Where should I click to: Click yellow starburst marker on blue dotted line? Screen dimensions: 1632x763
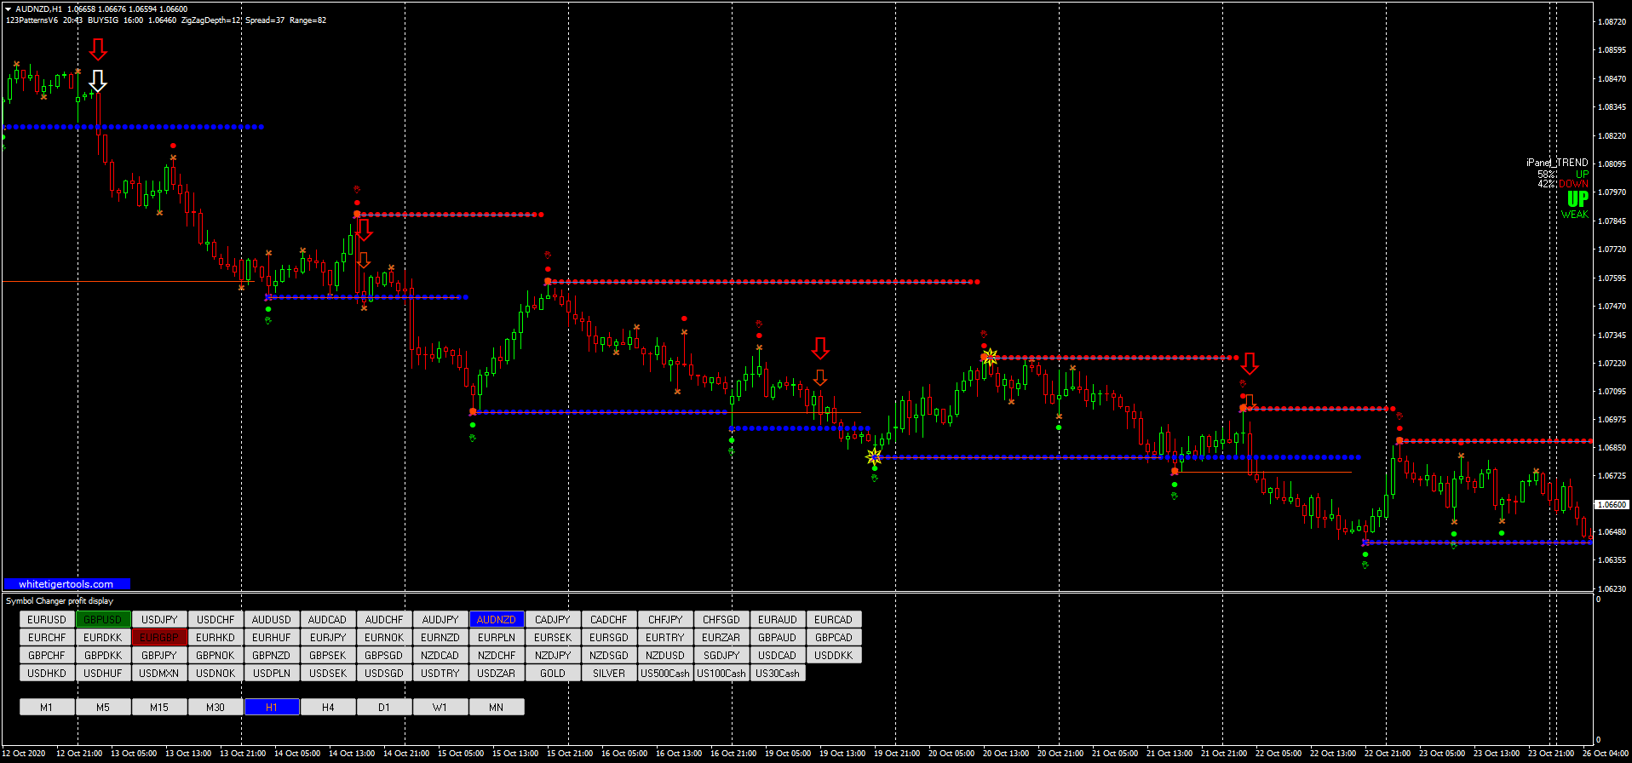(874, 457)
